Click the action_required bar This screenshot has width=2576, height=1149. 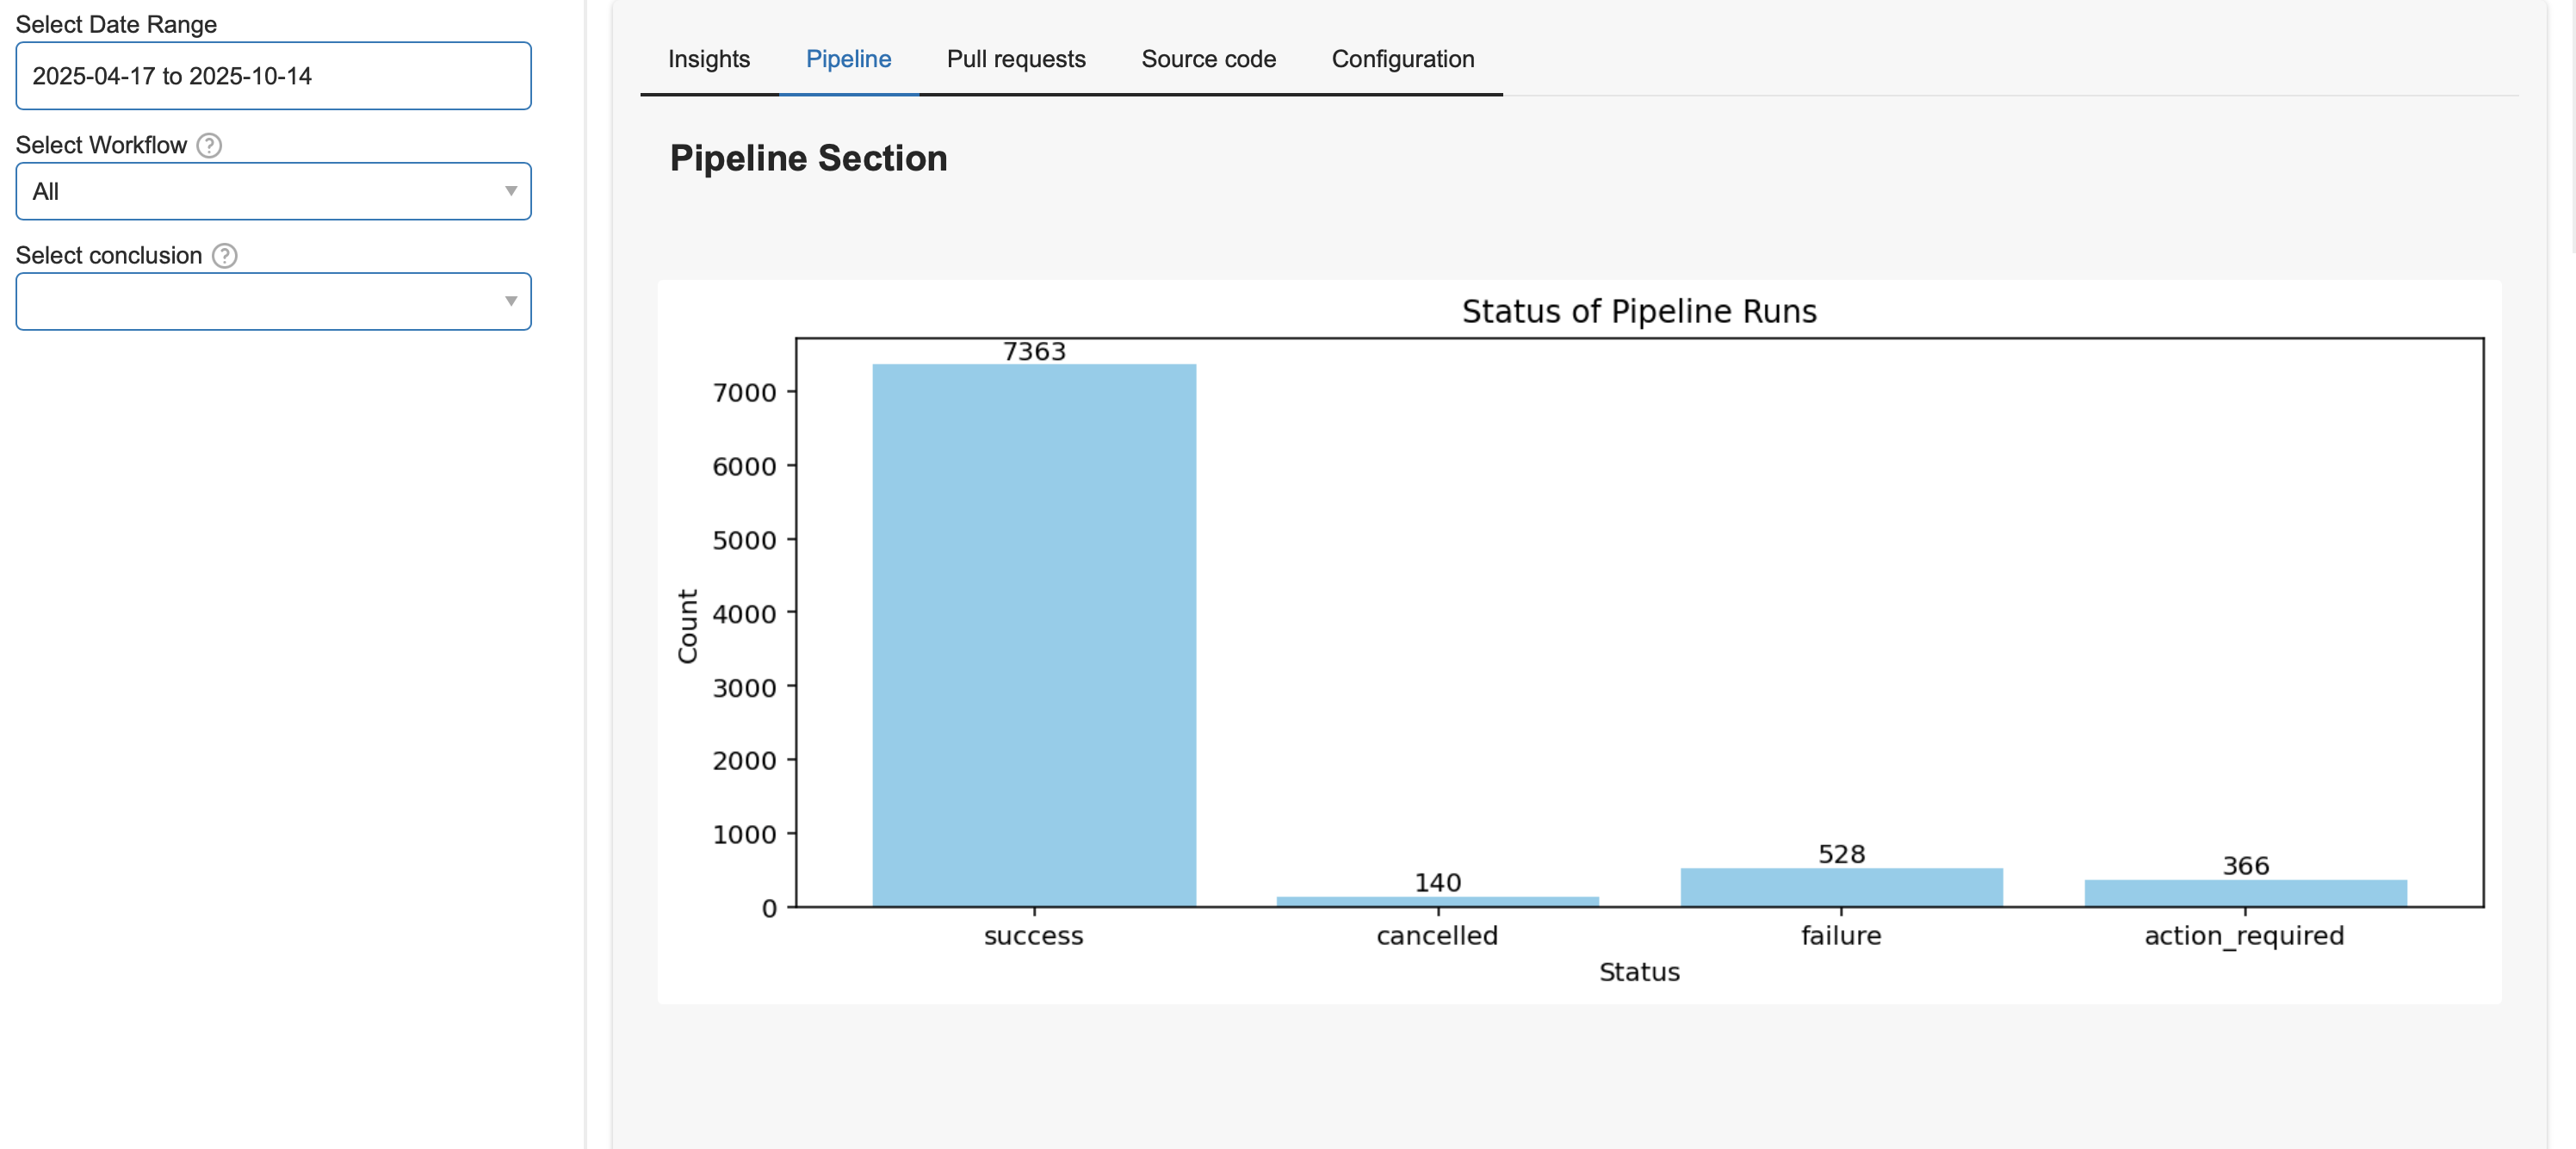(x=2244, y=891)
